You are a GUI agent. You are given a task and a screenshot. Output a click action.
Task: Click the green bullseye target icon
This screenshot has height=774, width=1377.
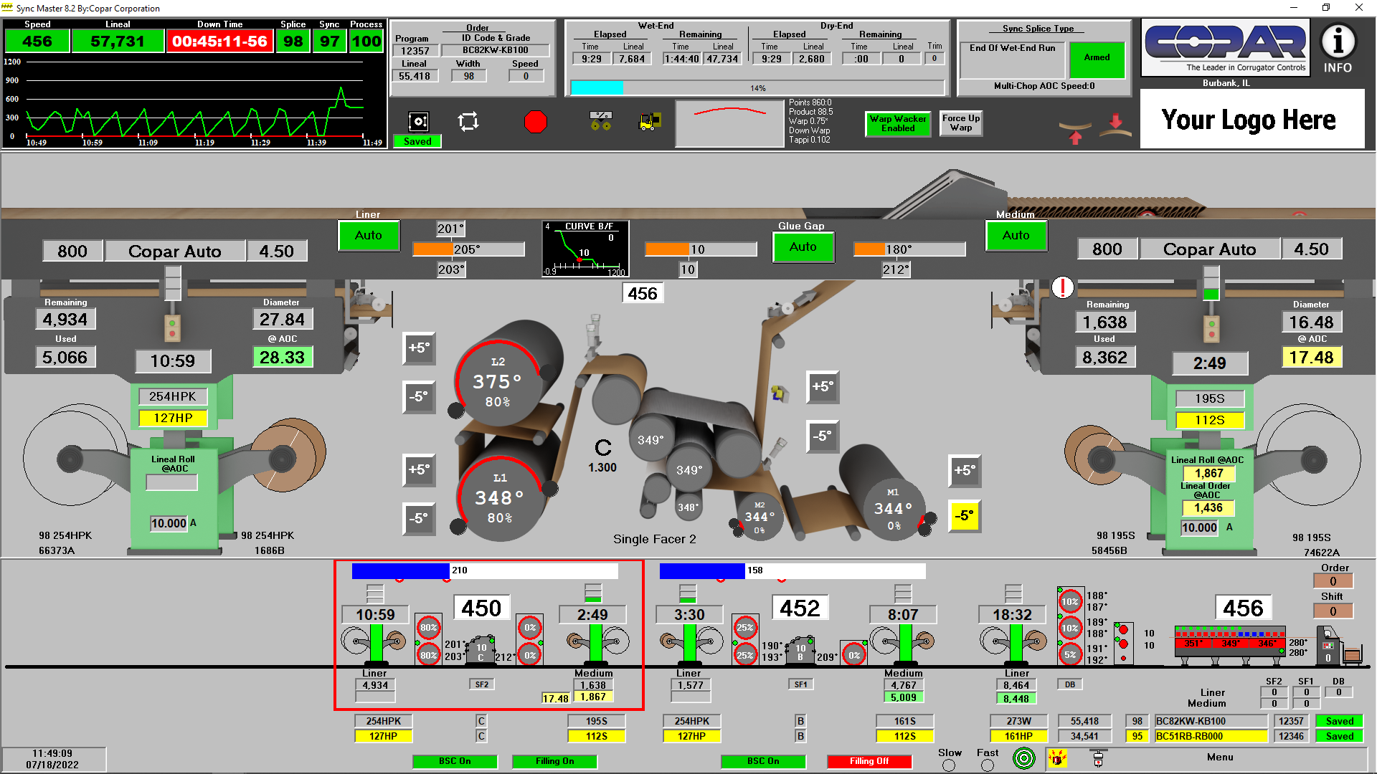(1024, 758)
